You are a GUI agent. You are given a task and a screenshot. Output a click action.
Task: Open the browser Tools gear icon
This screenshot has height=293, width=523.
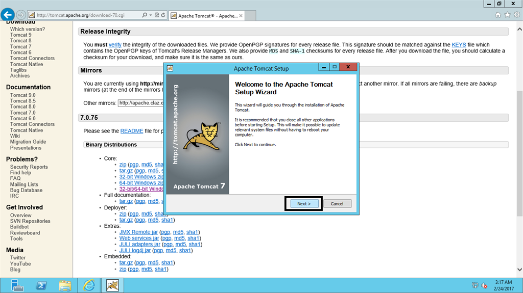click(517, 15)
